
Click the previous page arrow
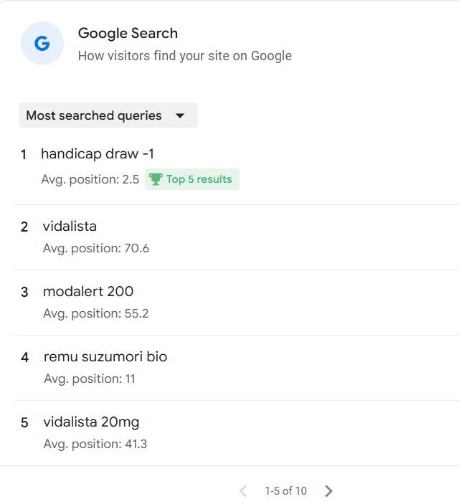pos(243,491)
